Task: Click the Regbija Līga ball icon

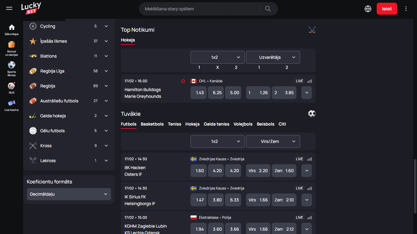Action: [x=33, y=71]
